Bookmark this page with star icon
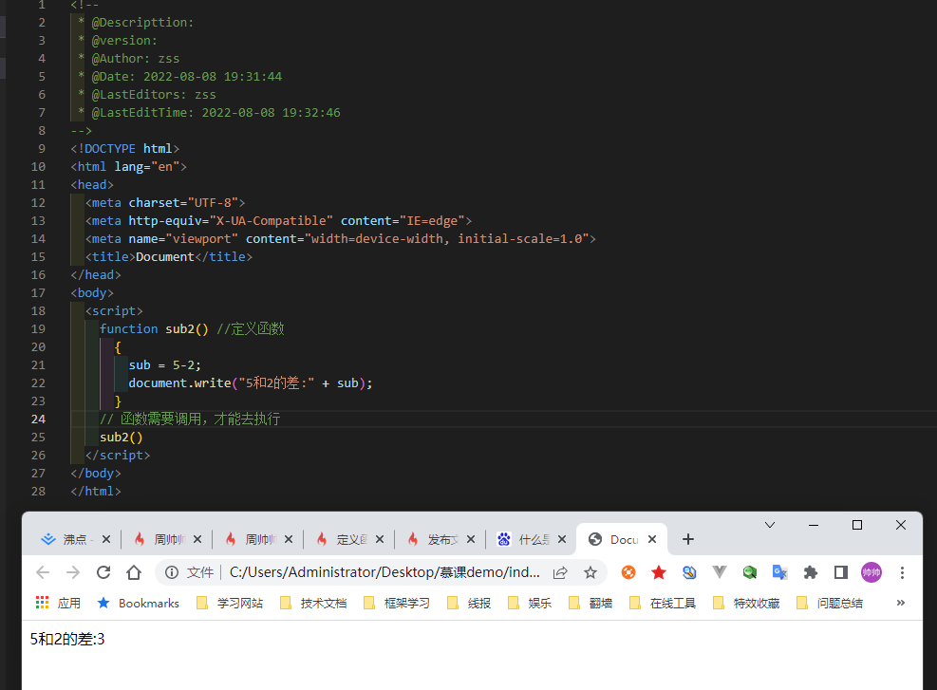This screenshot has width=937, height=690. coord(590,572)
